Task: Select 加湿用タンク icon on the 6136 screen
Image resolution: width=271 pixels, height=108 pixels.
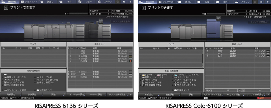Action: tap(38, 90)
